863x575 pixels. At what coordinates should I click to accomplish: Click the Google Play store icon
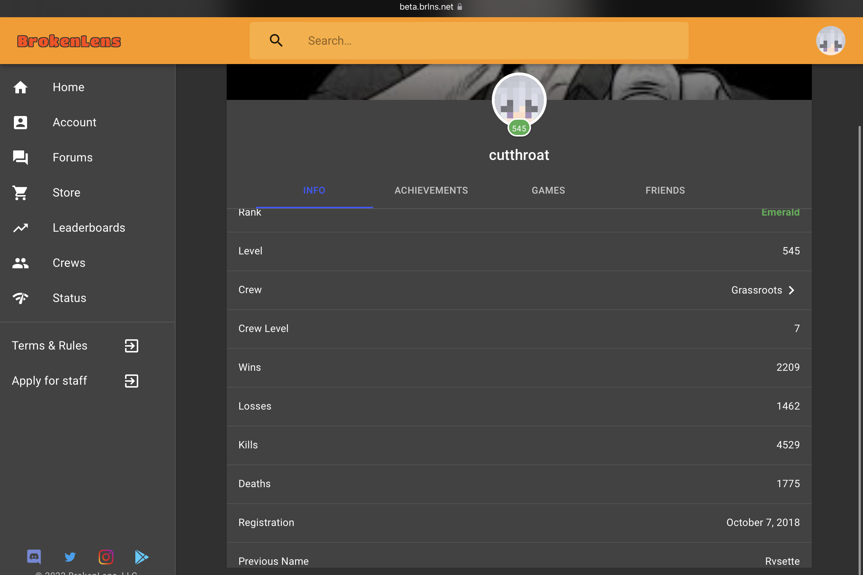point(142,557)
